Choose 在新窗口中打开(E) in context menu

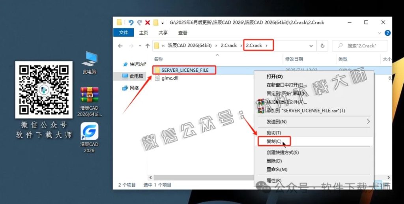click(x=314, y=85)
